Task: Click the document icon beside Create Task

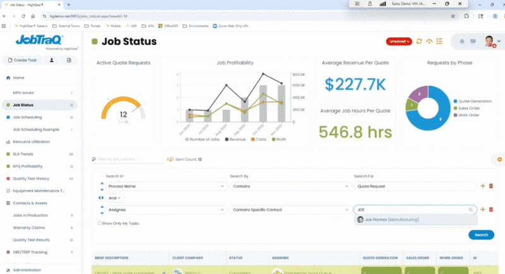Action: [x=68, y=60]
